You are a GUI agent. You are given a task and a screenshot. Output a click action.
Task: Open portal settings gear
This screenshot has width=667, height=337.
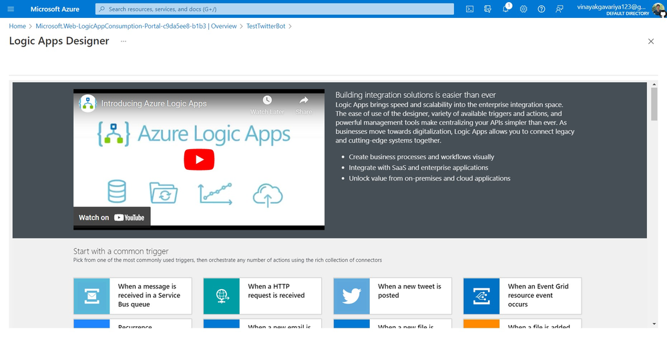click(x=523, y=9)
